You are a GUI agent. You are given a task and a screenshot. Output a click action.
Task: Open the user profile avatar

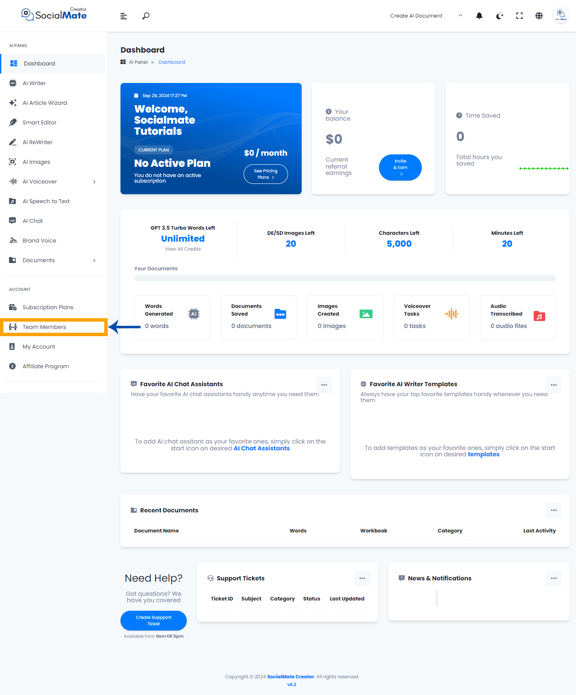pyautogui.click(x=561, y=15)
